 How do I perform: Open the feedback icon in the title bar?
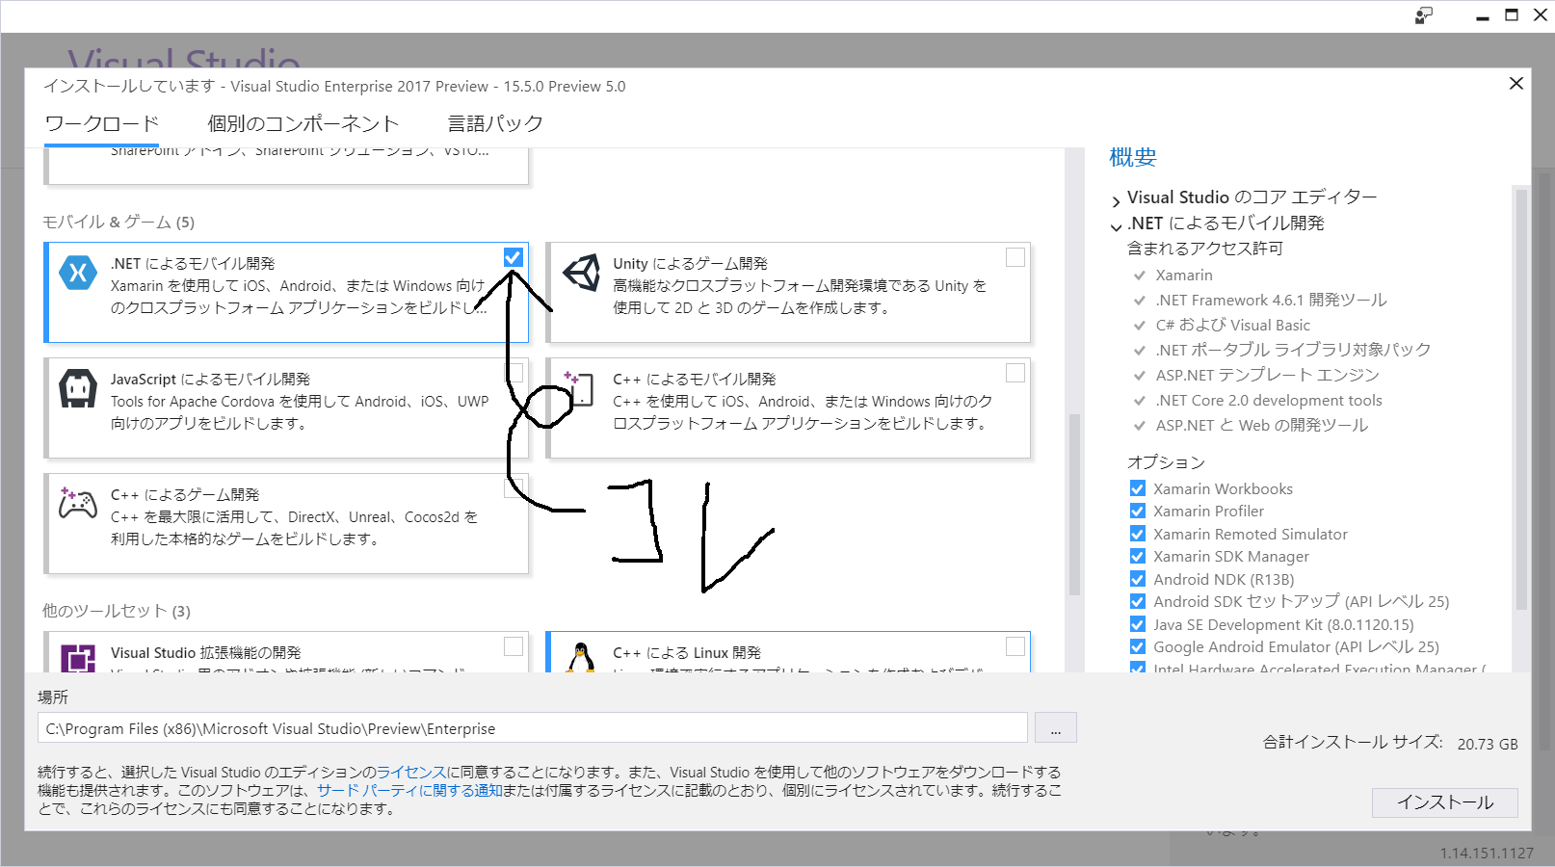[1423, 15]
